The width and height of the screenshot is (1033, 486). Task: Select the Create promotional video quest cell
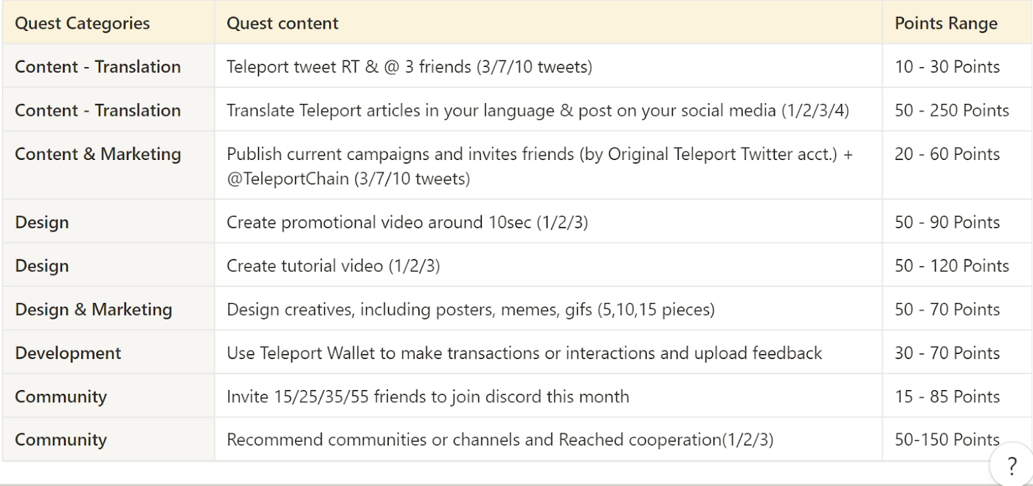pos(548,222)
